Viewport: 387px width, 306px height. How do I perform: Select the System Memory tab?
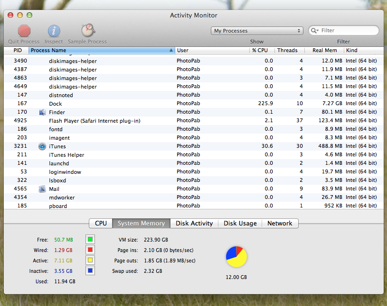coord(141,223)
